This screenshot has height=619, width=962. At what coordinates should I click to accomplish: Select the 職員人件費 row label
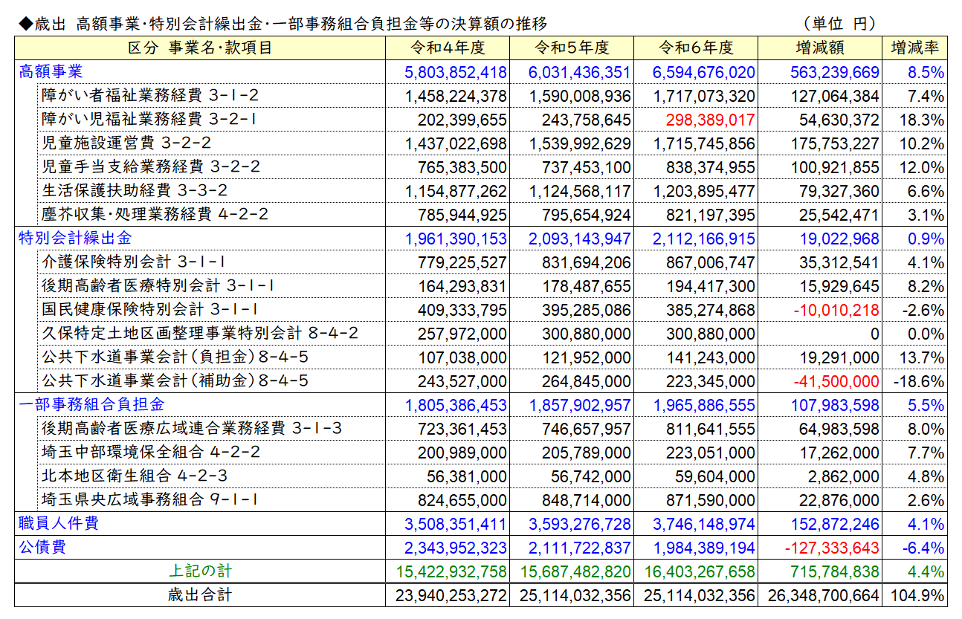click(x=59, y=524)
